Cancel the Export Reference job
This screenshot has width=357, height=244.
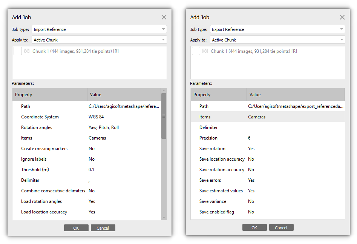pyautogui.click(x=281, y=228)
